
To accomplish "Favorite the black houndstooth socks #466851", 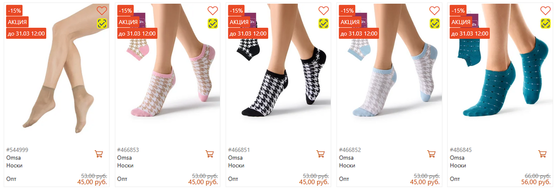I will click(x=323, y=10).
